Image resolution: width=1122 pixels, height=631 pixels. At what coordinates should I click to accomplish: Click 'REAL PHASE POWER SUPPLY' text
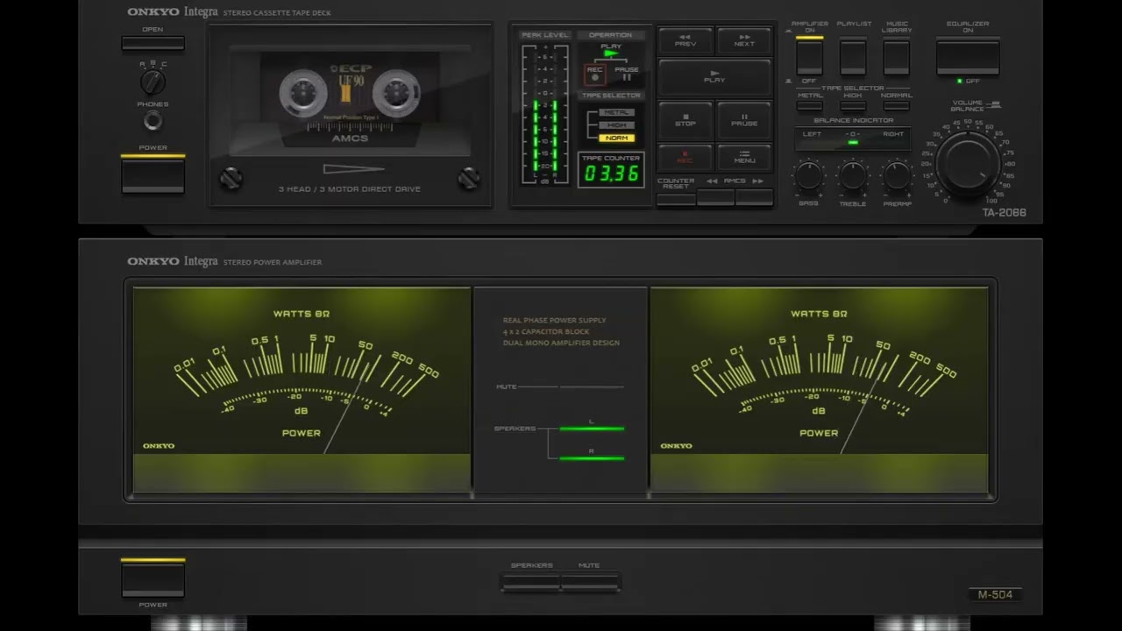(x=554, y=320)
